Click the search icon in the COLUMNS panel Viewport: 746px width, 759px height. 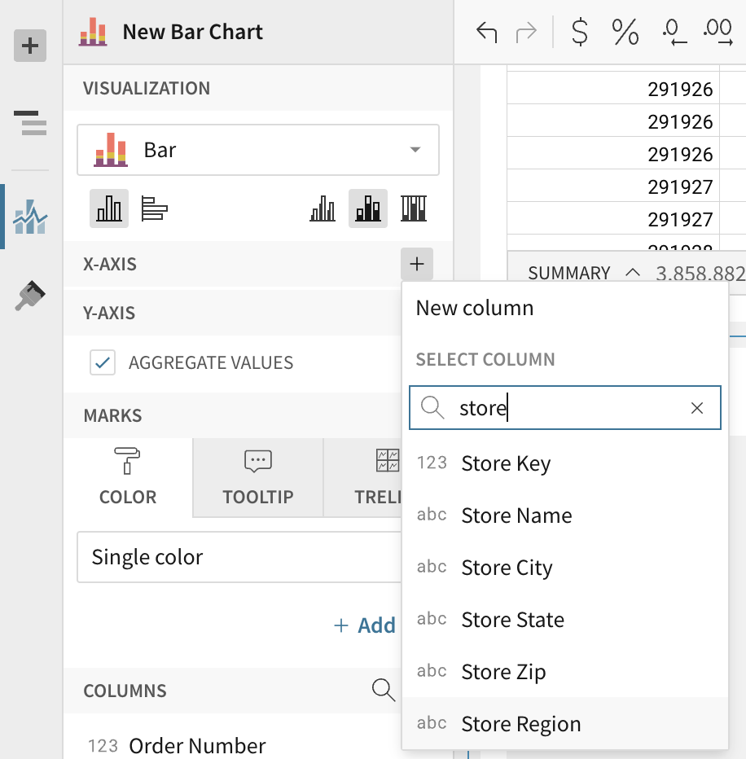(x=384, y=690)
